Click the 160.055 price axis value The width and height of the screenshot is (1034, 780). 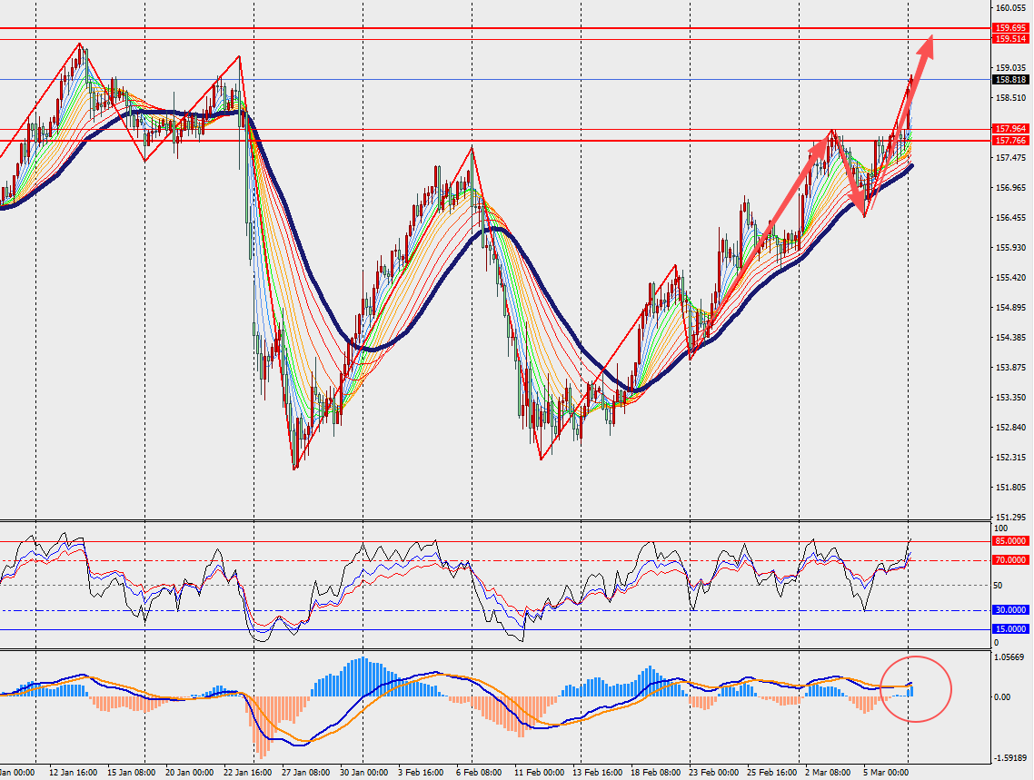point(1011,8)
